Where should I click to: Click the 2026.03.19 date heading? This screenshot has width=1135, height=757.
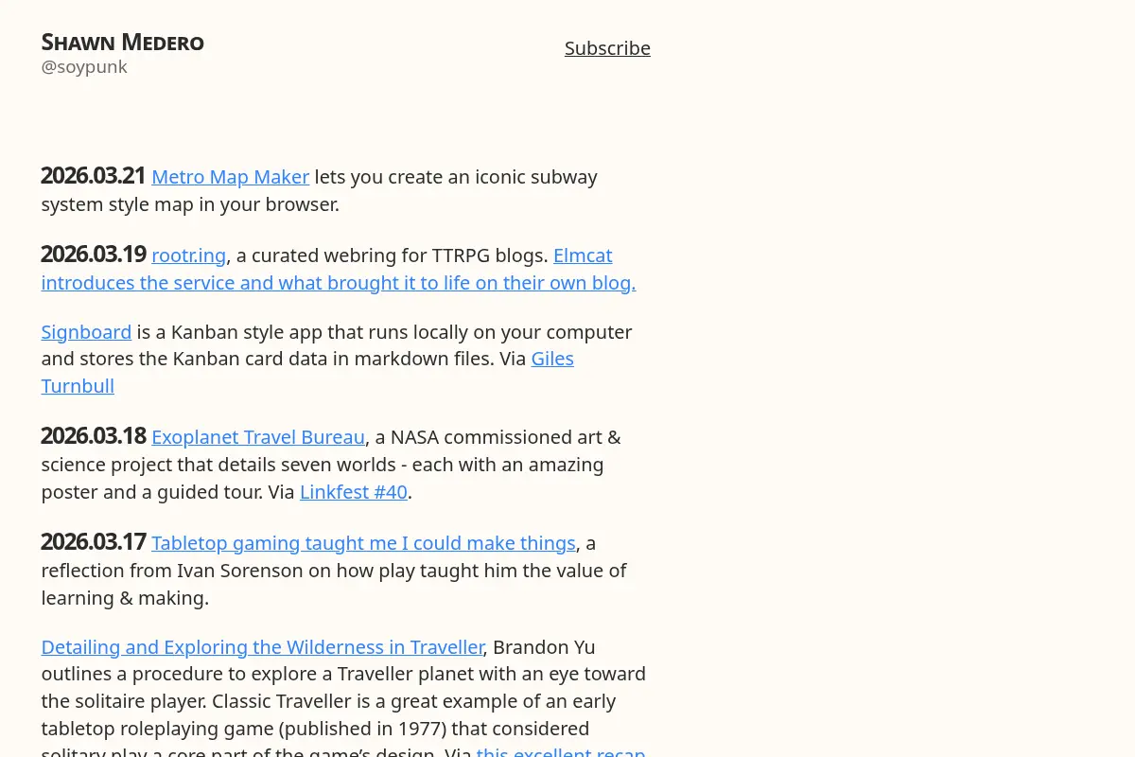(x=94, y=255)
